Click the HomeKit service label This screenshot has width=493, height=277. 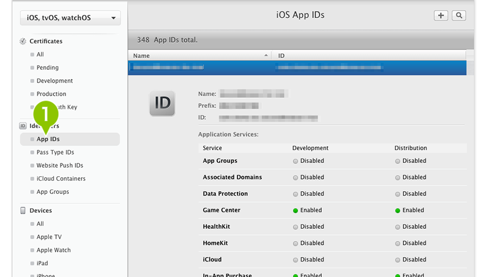pos(215,243)
